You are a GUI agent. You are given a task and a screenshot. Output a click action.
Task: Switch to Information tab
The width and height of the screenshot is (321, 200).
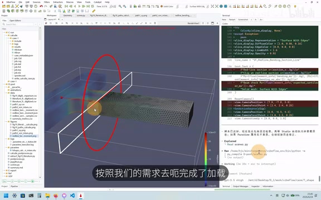[267, 186]
